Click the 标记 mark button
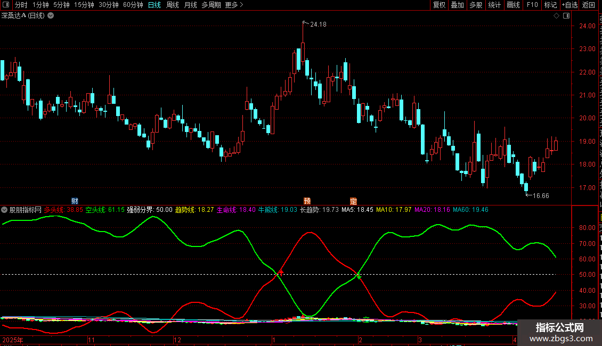The width and height of the screenshot is (602, 346). 550,5
